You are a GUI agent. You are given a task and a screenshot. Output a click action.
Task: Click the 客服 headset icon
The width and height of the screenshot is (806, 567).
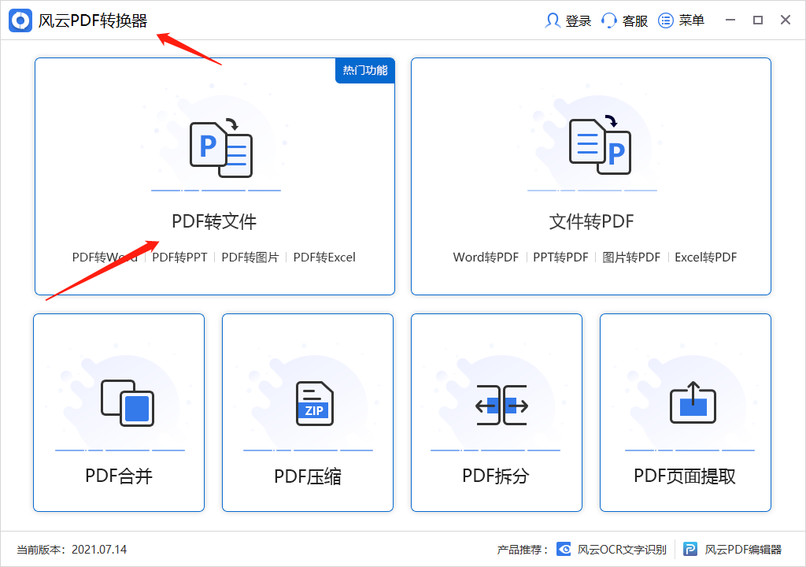(x=608, y=20)
